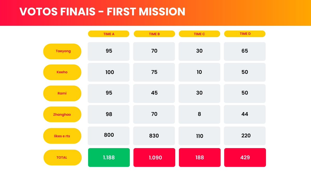Click the likes e rts label
This screenshot has height=175, width=311.
(x=62, y=136)
